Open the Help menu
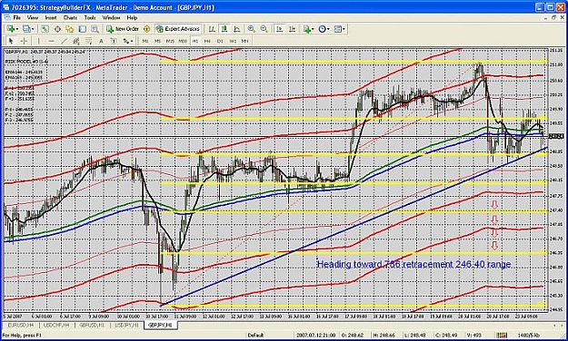Screen dimensions: 568x341 pos(132,17)
